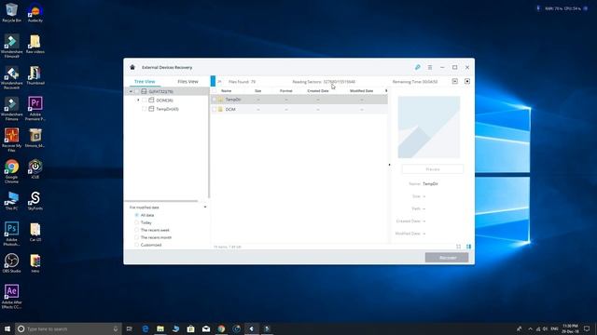This screenshot has height=335, width=597.
Task: Tick the DCIM tree checkbox
Action: click(145, 100)
